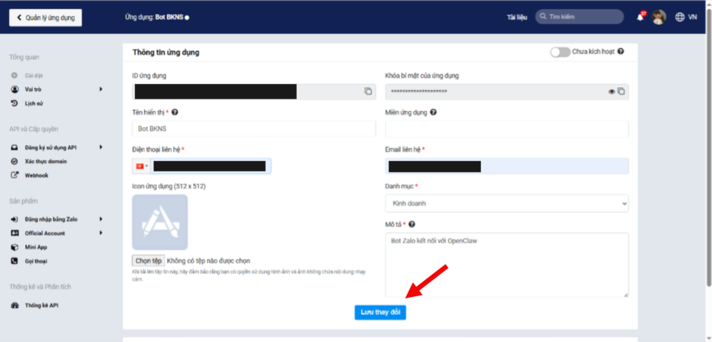Open the Danh mục dropdown
Image resolution: width=712 pixels, height=342 pixels.
[x=507, y=203]
